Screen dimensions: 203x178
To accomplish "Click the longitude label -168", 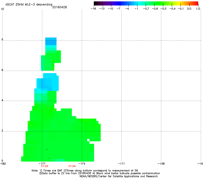I will pos(161,164).
